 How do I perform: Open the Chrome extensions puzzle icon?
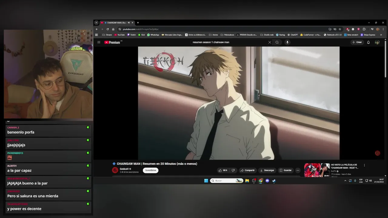(364, 29)
